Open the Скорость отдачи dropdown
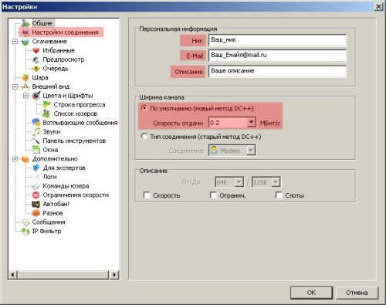Viewport: 386px width, 305px height. click(x=251, y=122)
